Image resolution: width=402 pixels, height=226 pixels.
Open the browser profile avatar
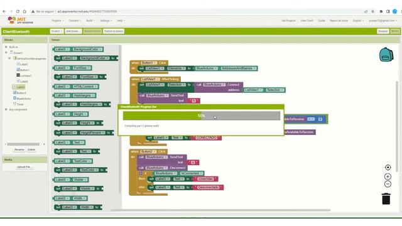point(395,11)
